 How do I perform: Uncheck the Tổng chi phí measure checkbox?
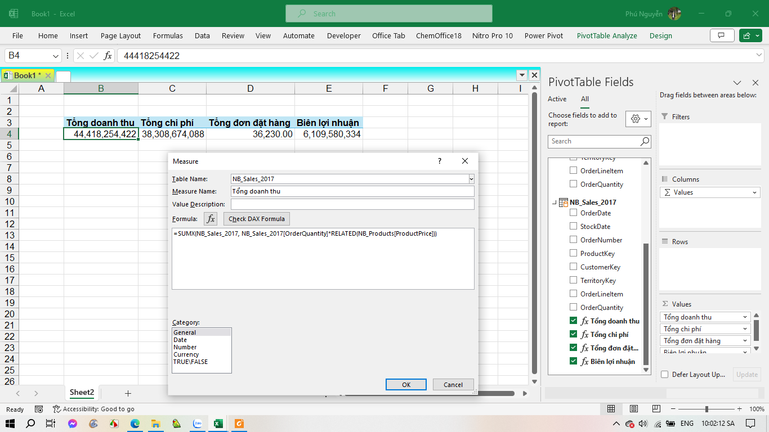[x=573, y=335]
